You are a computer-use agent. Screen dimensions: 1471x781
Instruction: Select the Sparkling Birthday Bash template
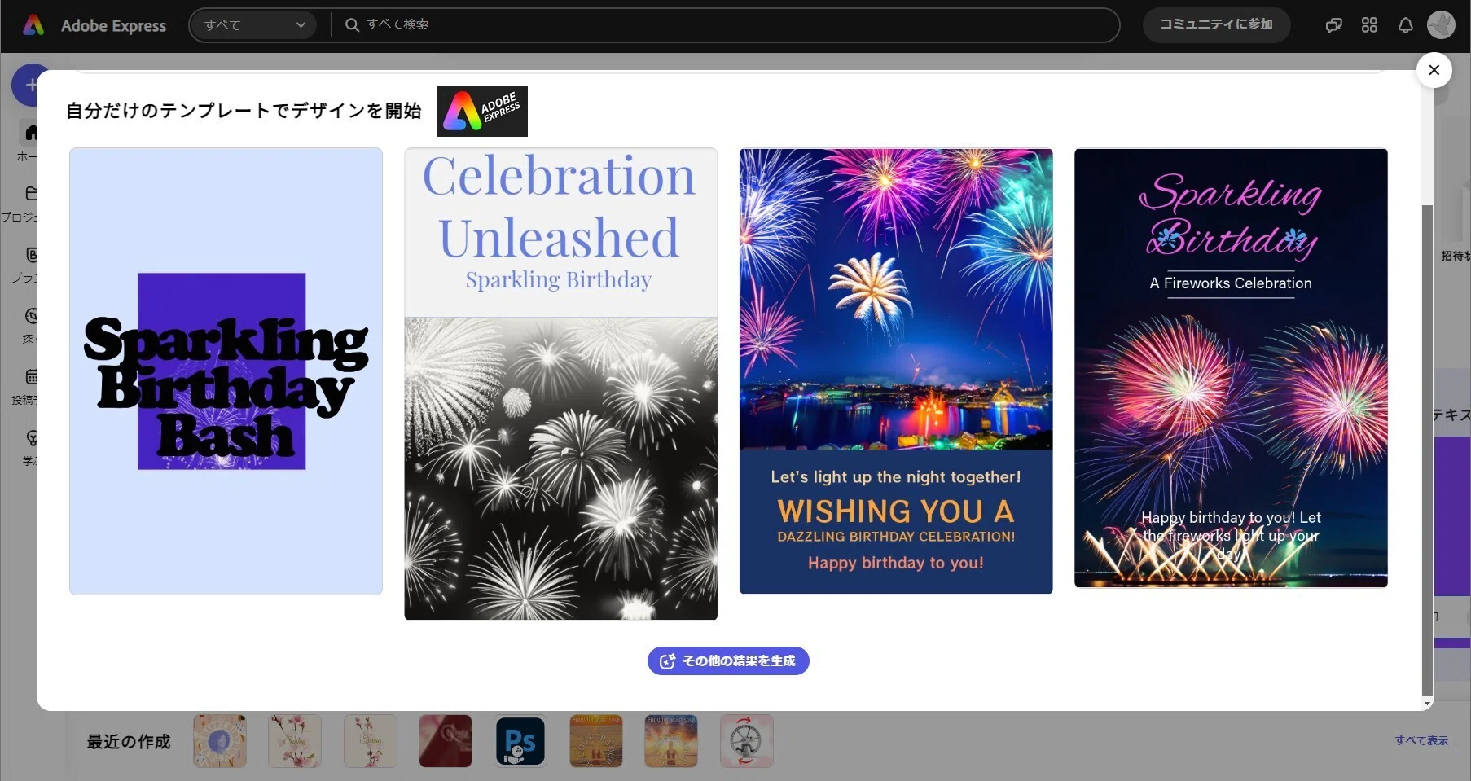click(226, 371)
